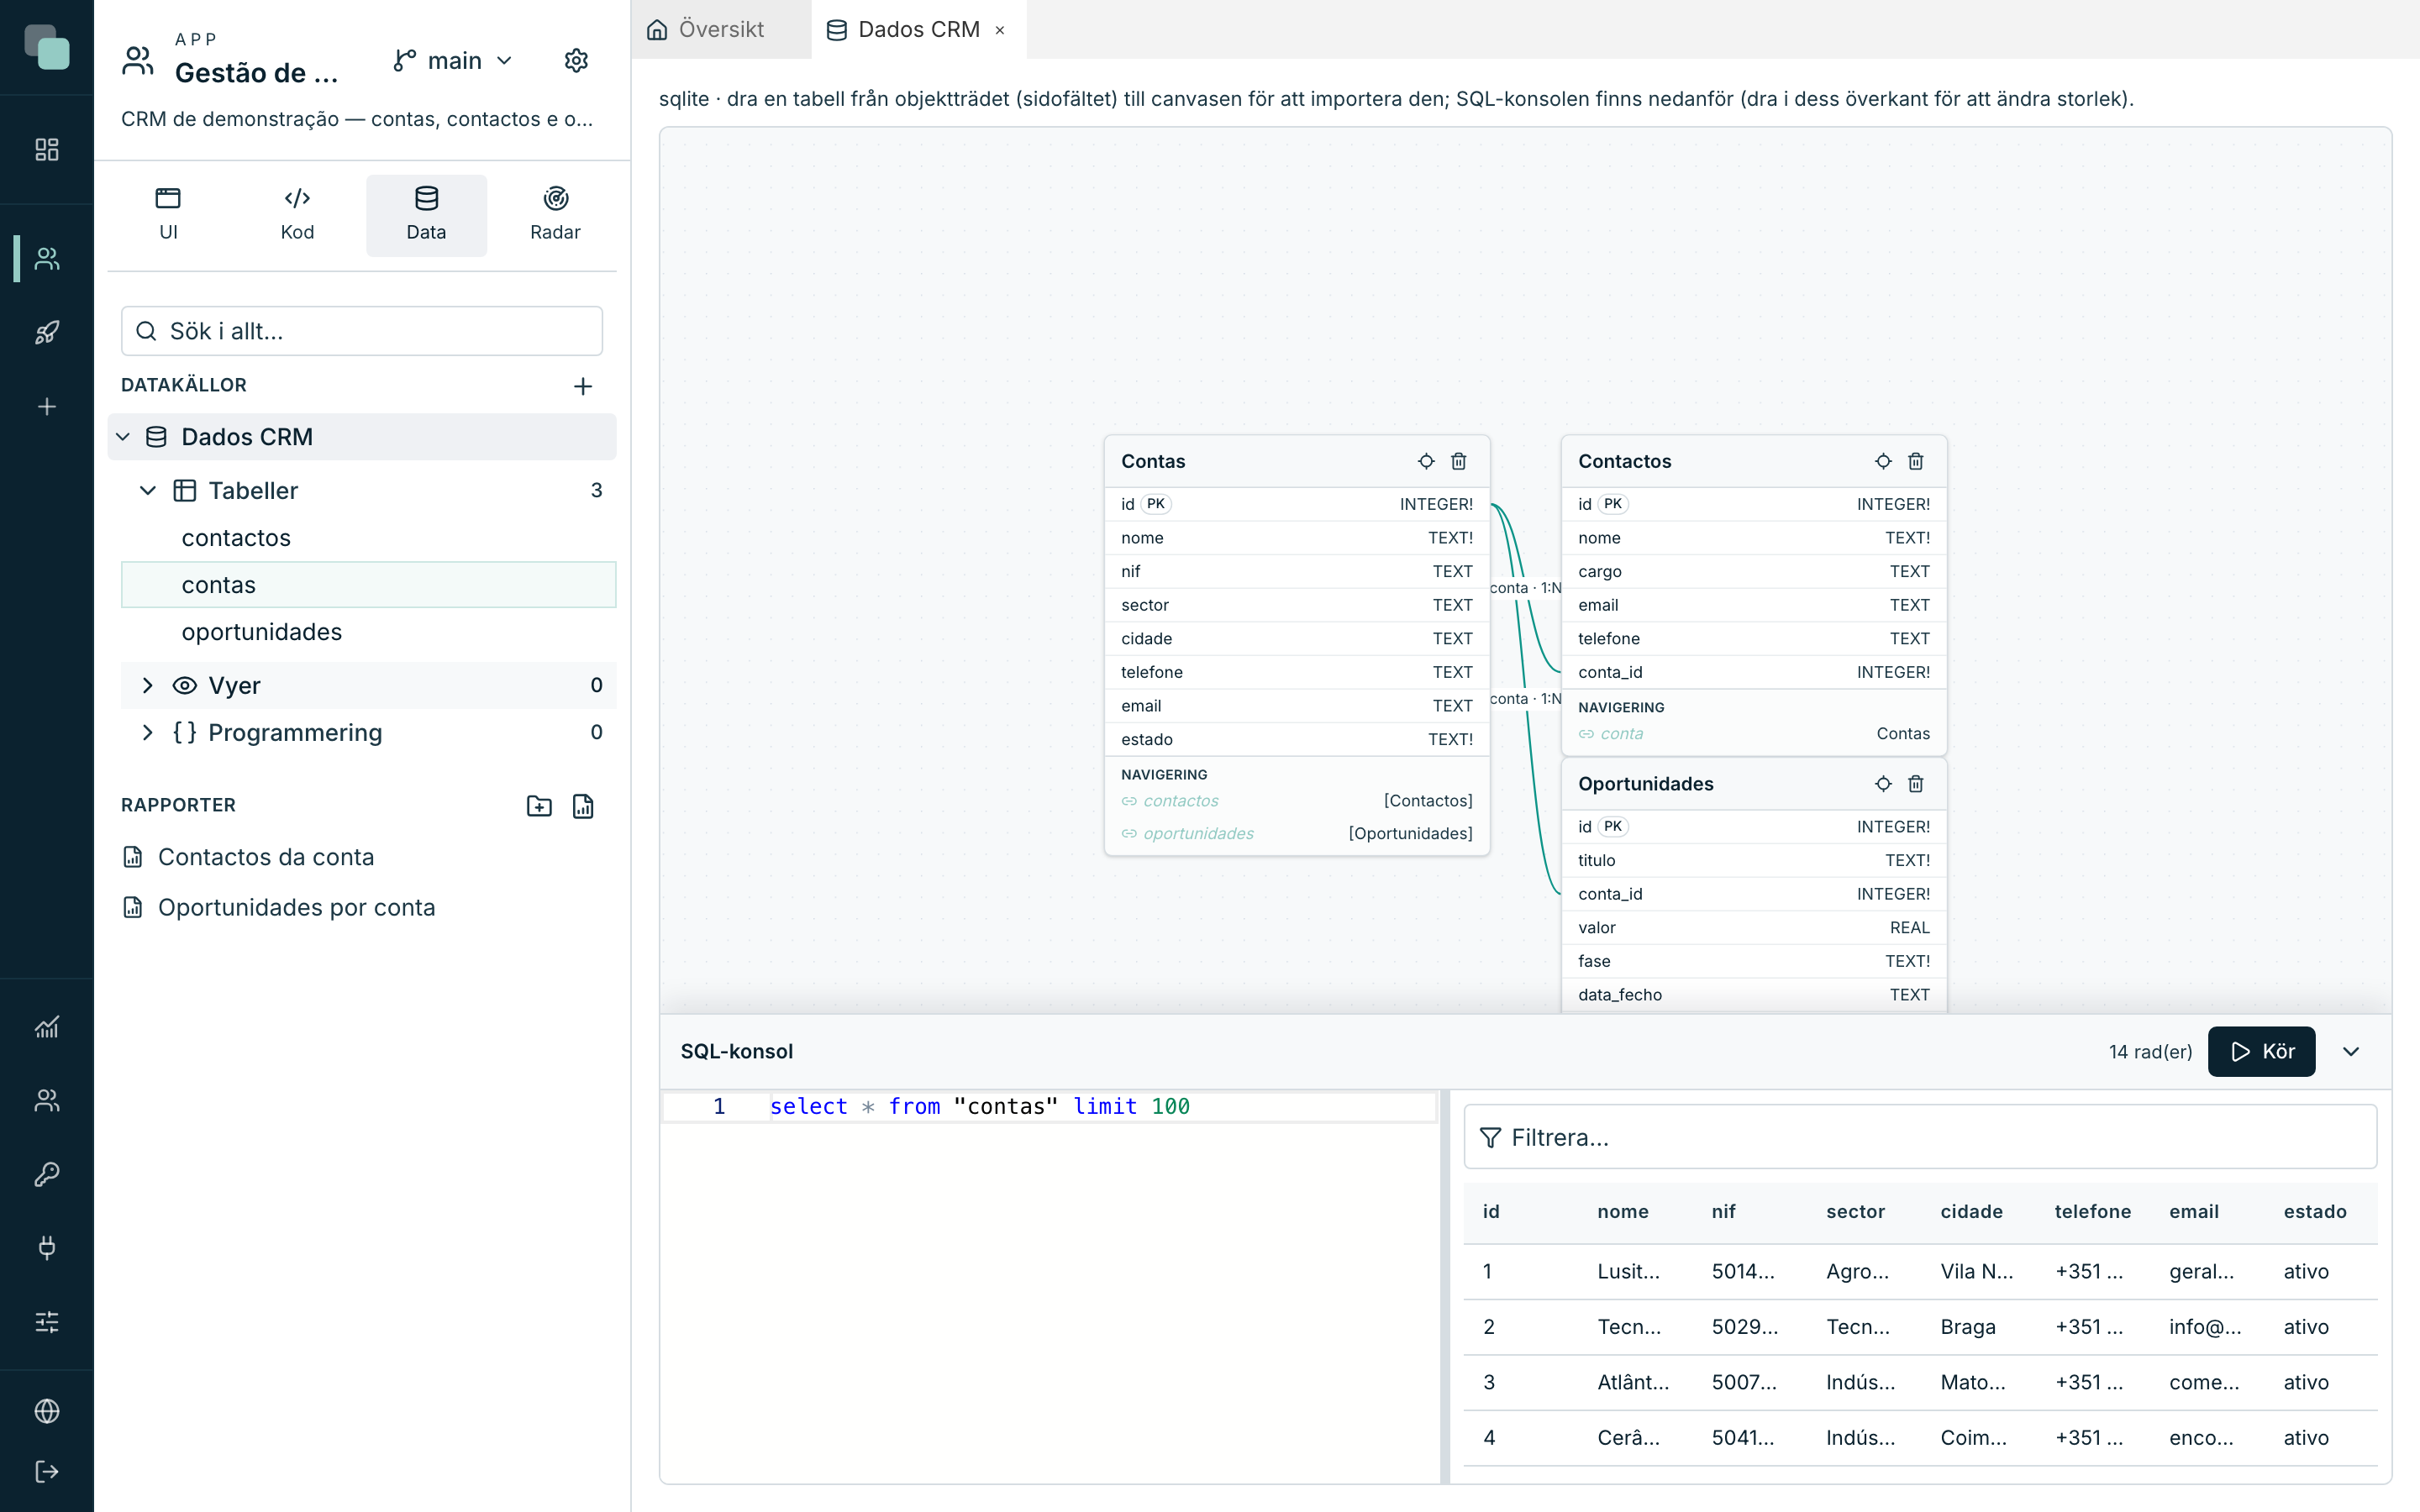Collapse the SQL console with chevron

click(2351, 1051)
